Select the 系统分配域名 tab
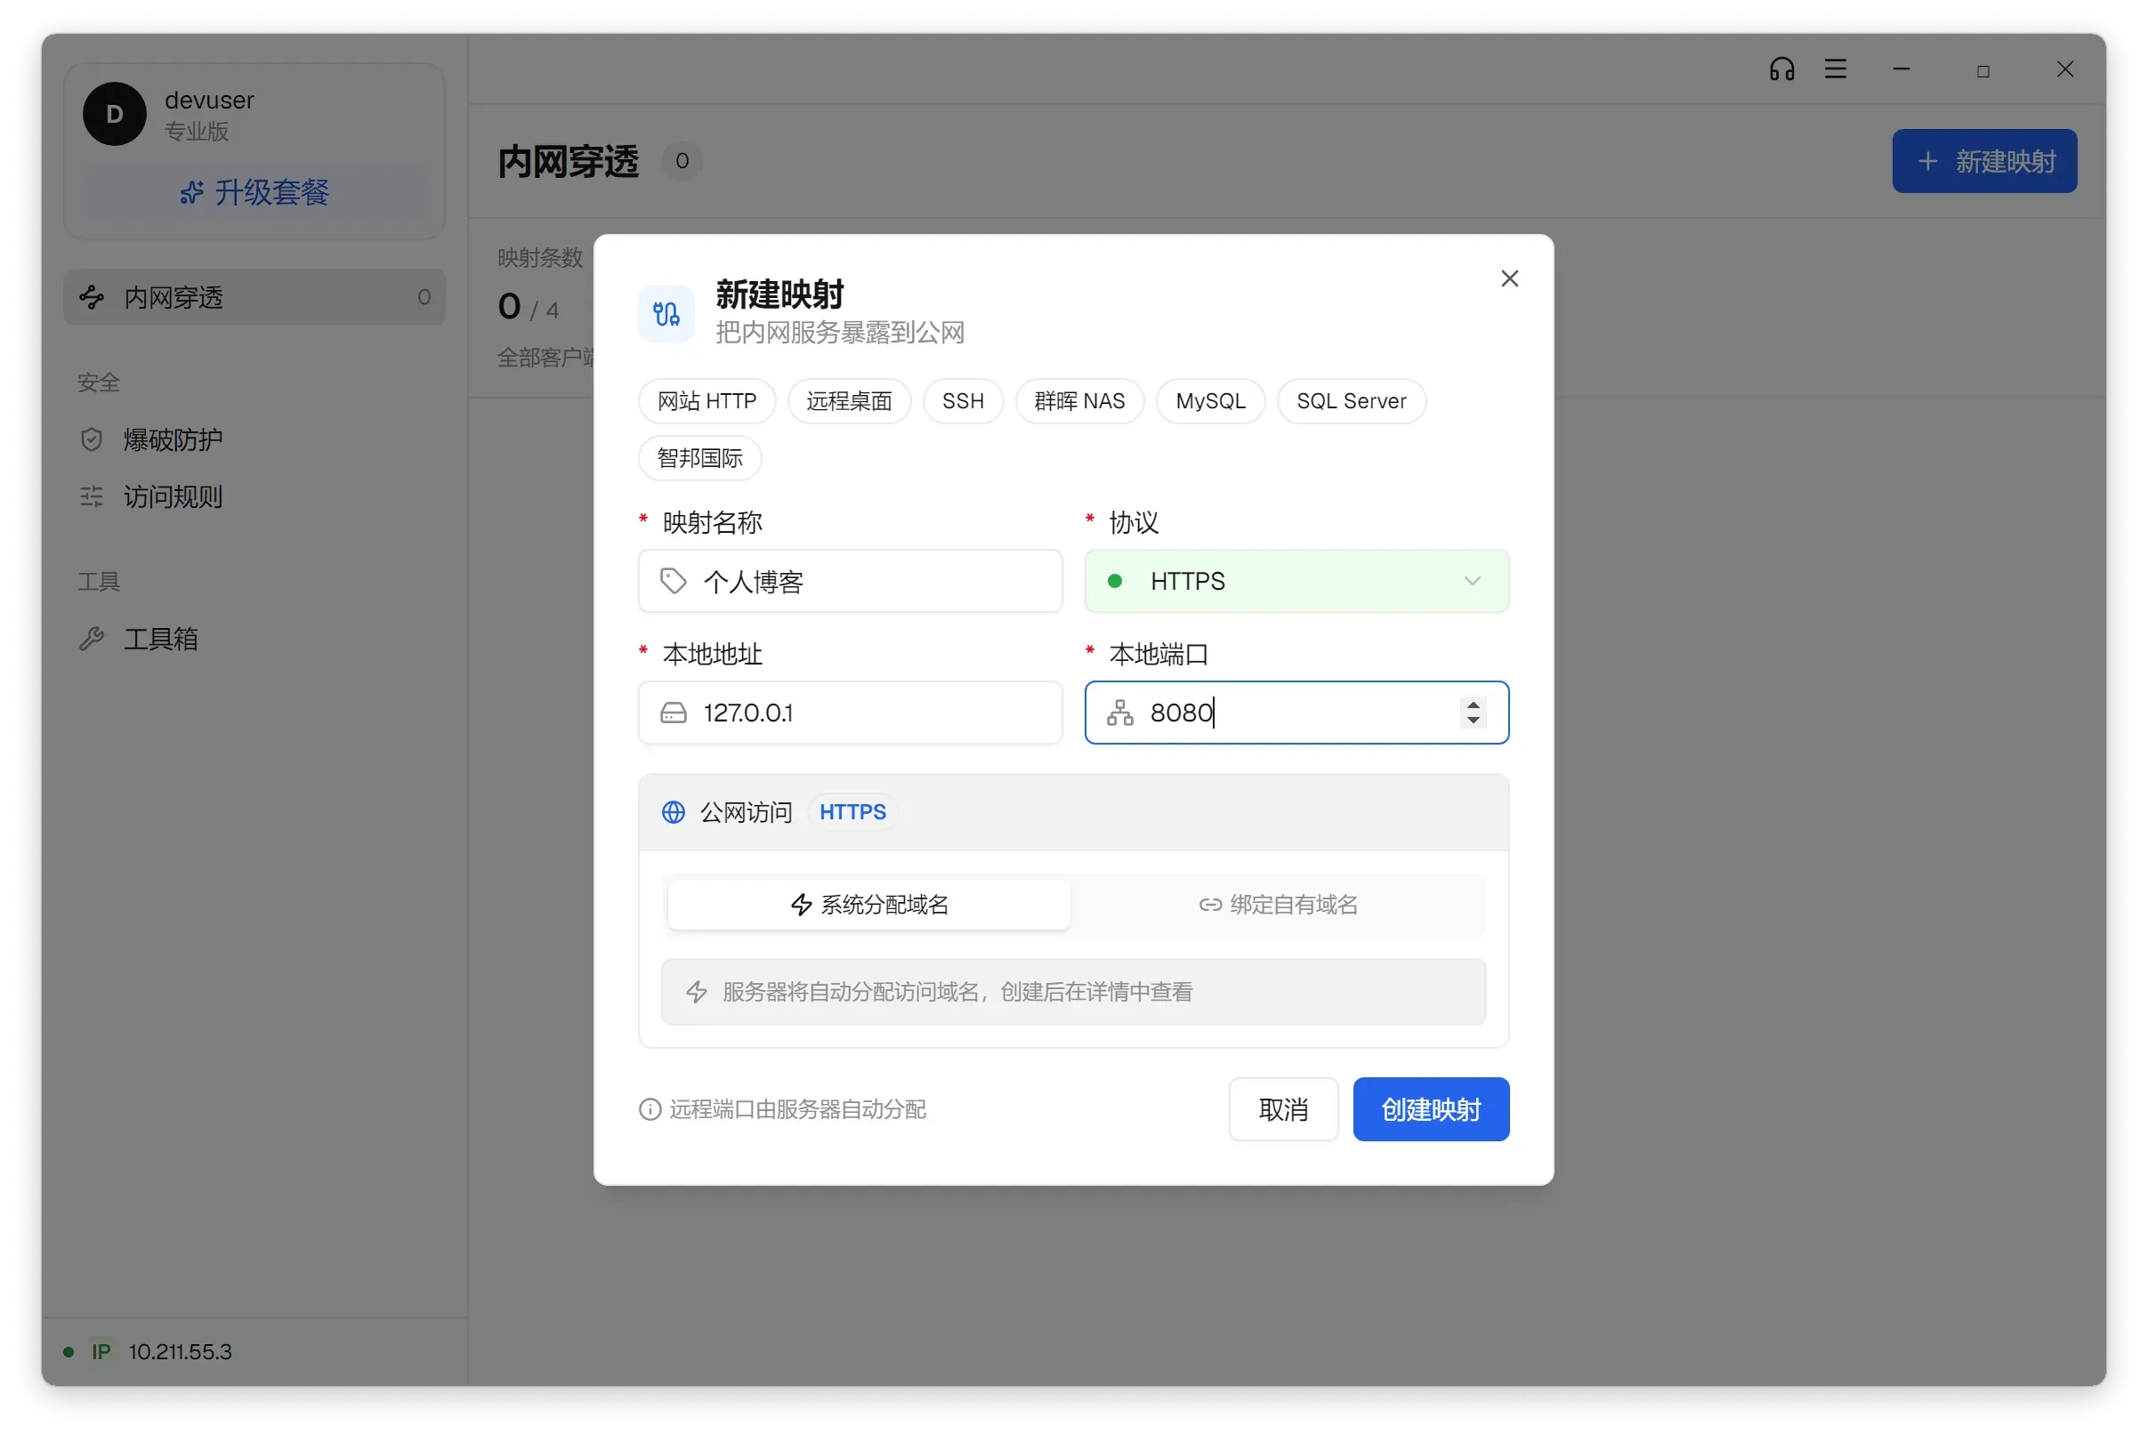The width and height of the screenshot is (2148, 1434). [x=868, y=905]
